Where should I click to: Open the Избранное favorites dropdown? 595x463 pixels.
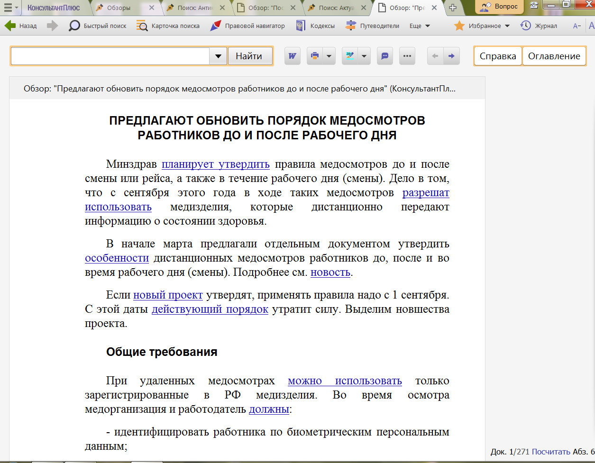[x=482, y=26]
